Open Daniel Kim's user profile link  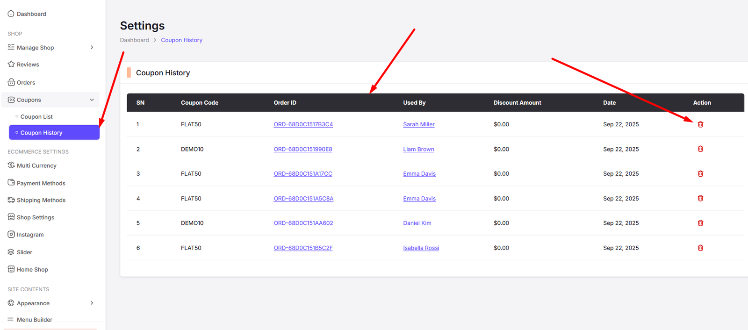pyautogui.click(x=417, y=223)
